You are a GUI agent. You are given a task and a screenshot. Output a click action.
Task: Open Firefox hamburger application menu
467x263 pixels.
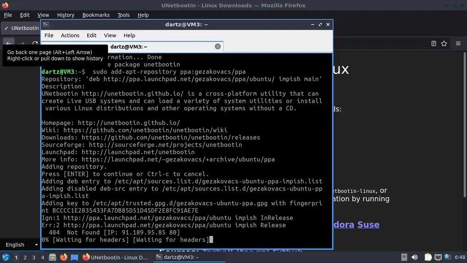(x=458, y=43)
